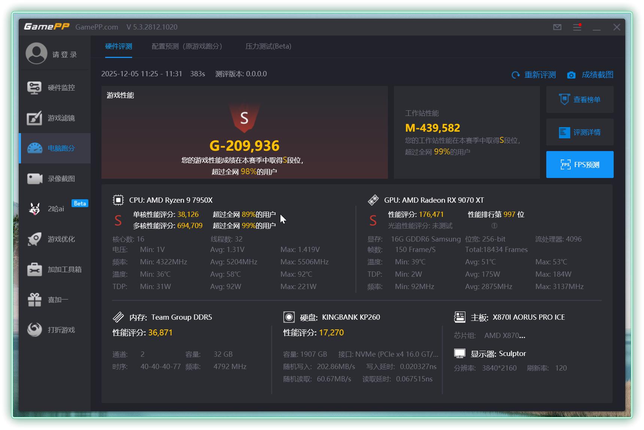Open the 评测详情 details button
The image size is (644, 430).
tap(580, 132)
